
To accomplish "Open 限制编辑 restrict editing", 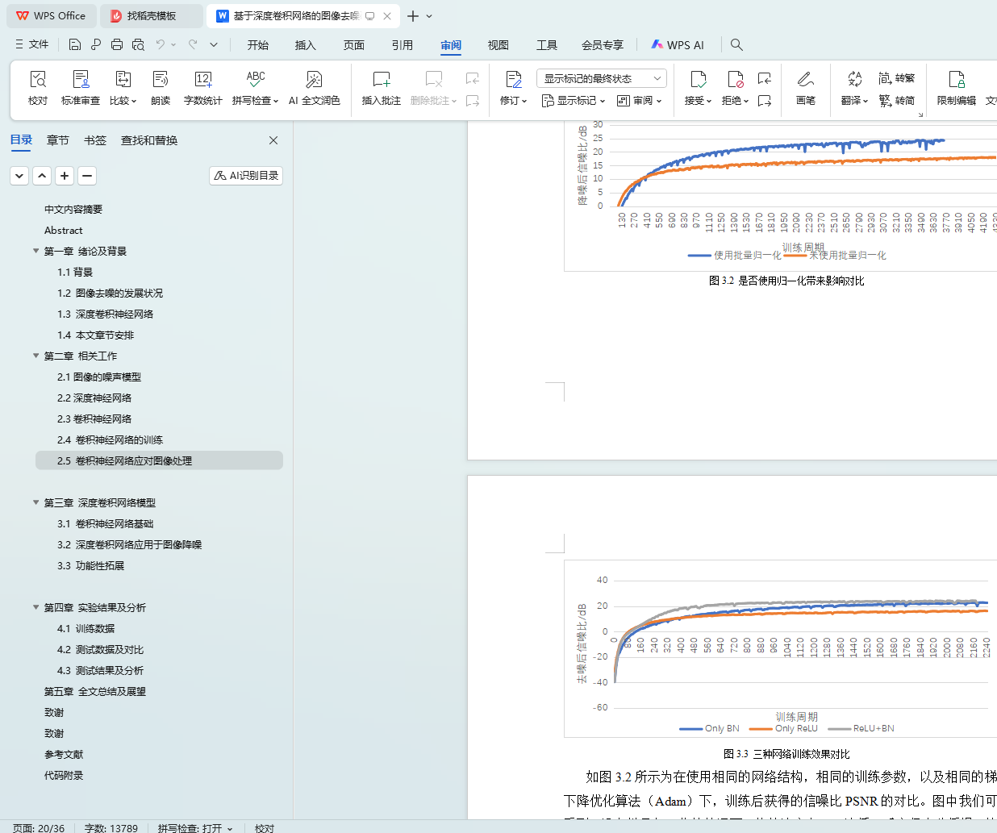I will tap(957, 88).
